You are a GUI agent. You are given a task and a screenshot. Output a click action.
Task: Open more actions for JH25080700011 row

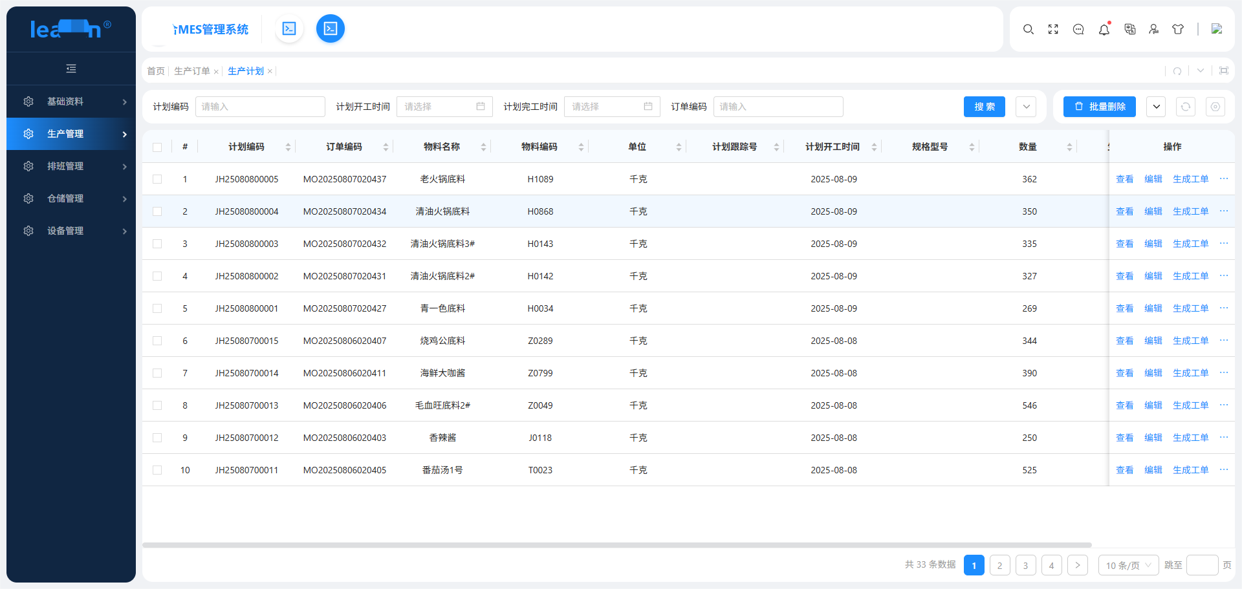(1224, 469)
